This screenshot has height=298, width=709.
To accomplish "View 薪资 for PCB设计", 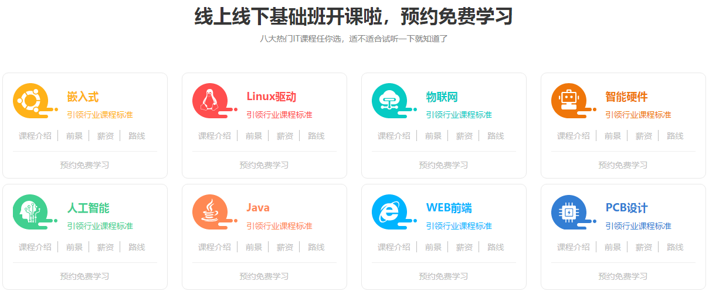I will point(643,247).
